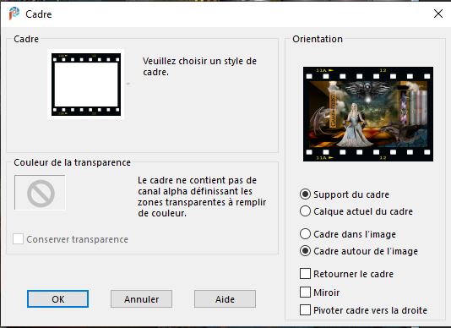Close the Cadre dialog window
The width and height of the screenshot is (451, 328).
438,14
